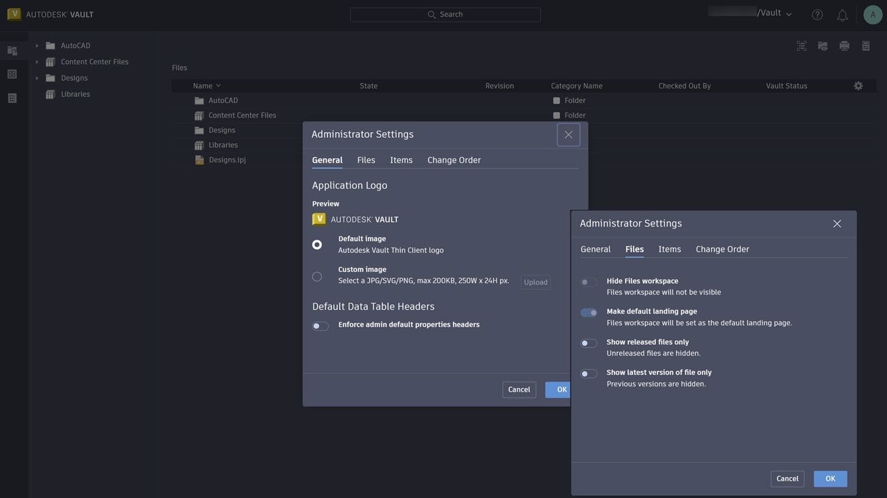Select the Custom image radio button
This screenshot has width=887, height=498.
click(317, 277)
